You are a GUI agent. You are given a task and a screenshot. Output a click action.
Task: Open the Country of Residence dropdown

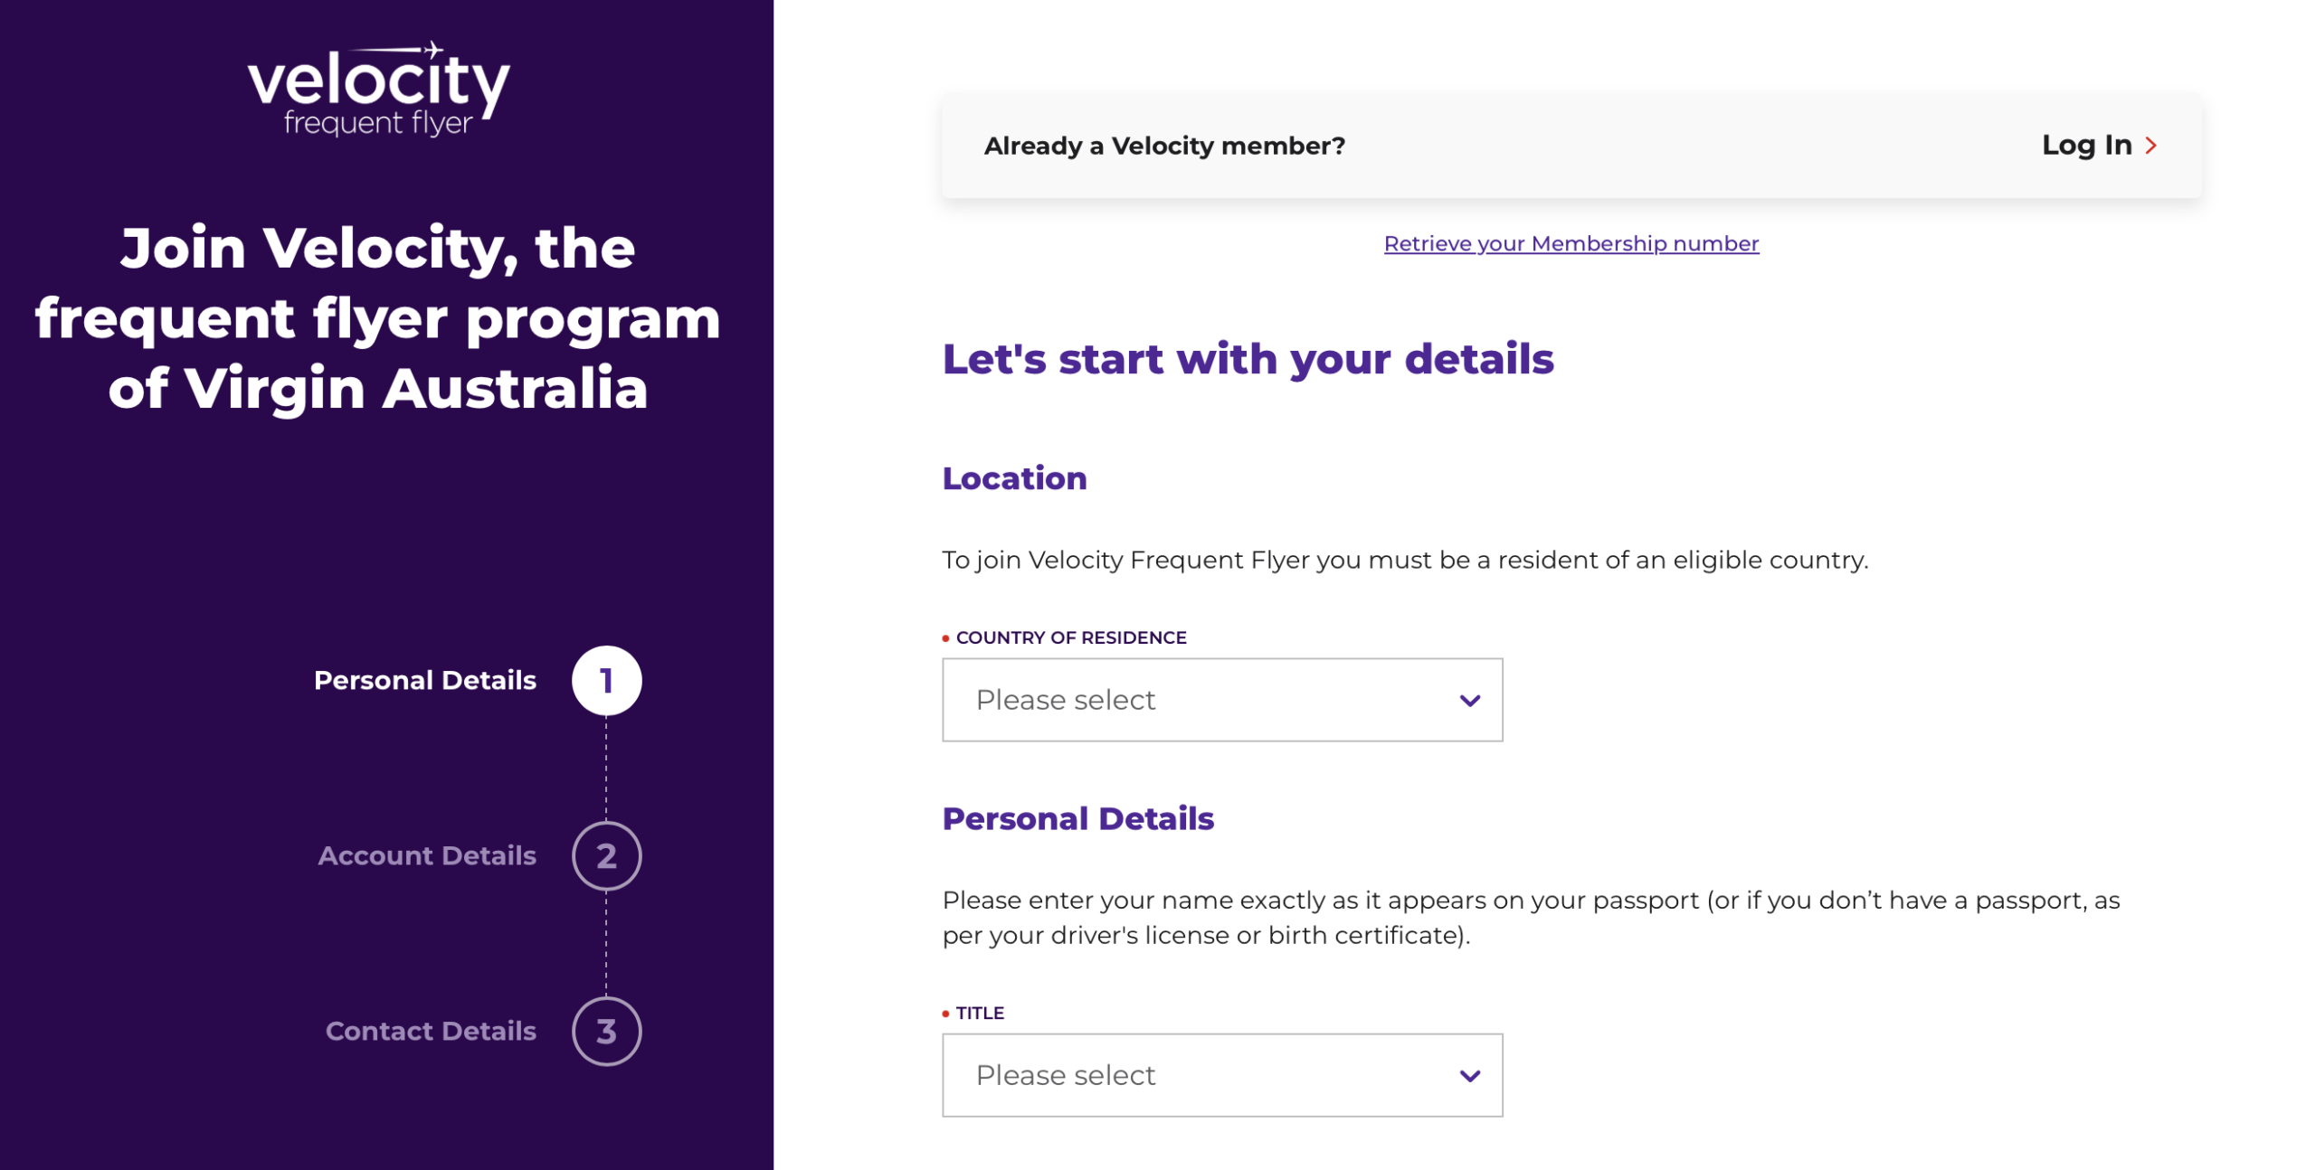click(x=1222, y=700)
